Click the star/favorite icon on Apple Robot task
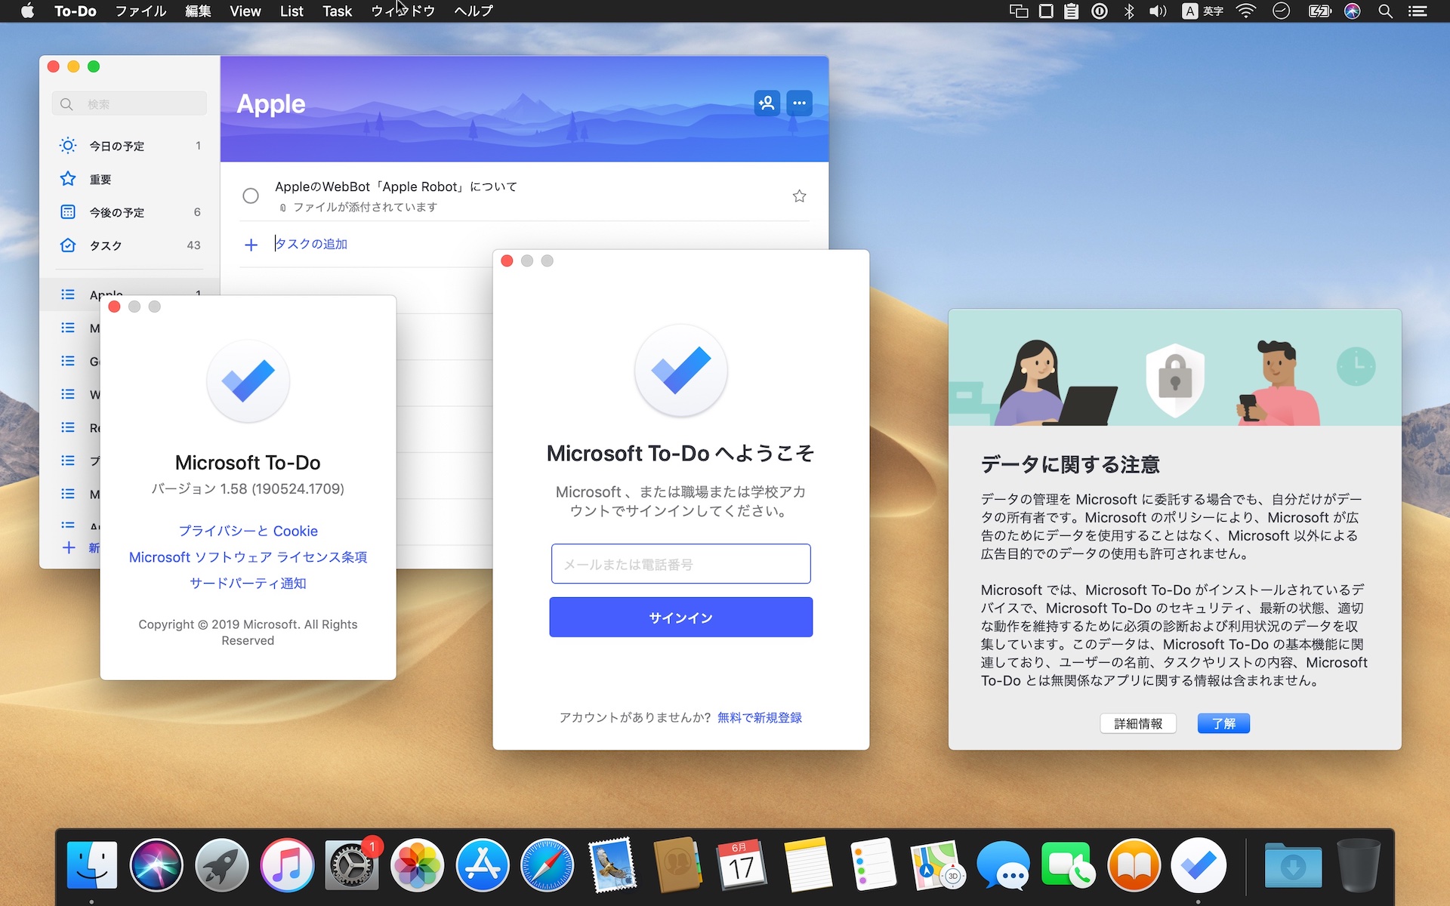The height and width of the screenshot is (906, 1450). pyautogui.click(x=800, y=196)
